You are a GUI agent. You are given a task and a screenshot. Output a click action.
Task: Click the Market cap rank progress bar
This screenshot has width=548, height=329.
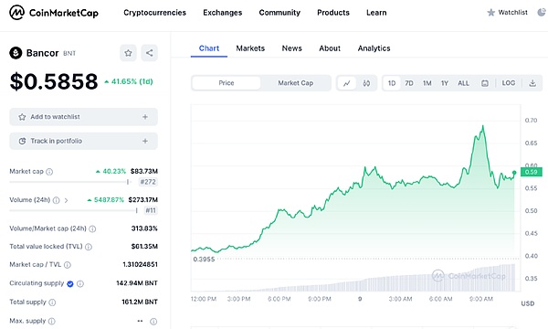[x=70, y=182]
